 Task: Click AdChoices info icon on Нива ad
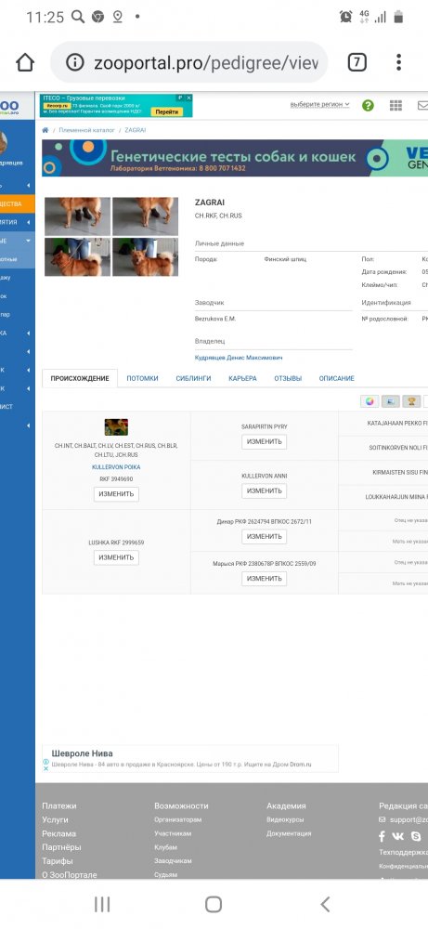tap(45, 762)
